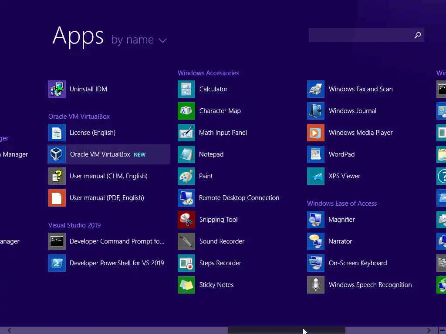This screenshot has width=446, height=334.
Task: Click the 'On-Screen Keyboard' label
Action: pos(358,263)
